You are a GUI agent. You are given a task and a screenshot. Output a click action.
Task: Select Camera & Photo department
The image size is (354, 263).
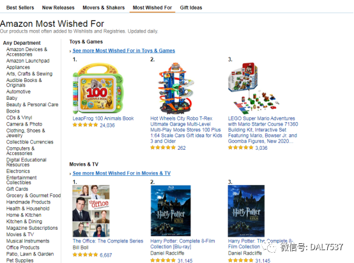[x=24, y=124]
